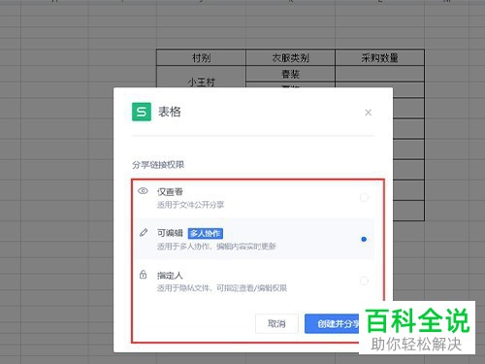Click the lock icon beside 指定人
Viewport: 485px width, 364px height.
pos(143,275)
